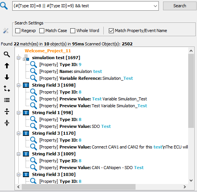Enable the Whole Word checkbox

[x=73, y=31]
